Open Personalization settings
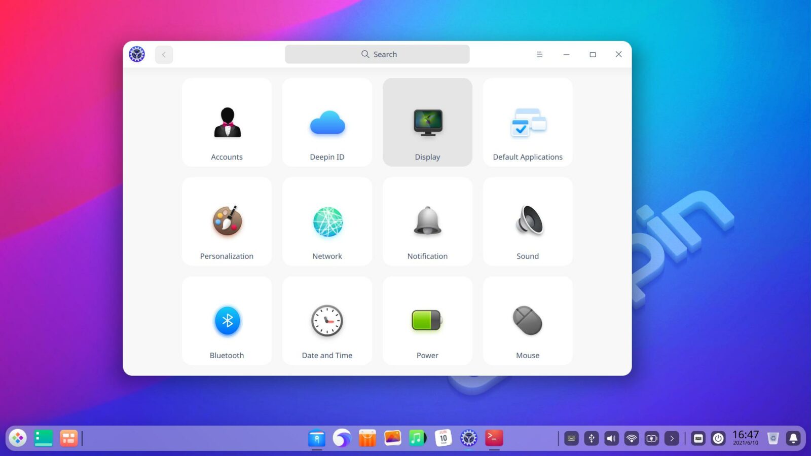 (227, 221)
